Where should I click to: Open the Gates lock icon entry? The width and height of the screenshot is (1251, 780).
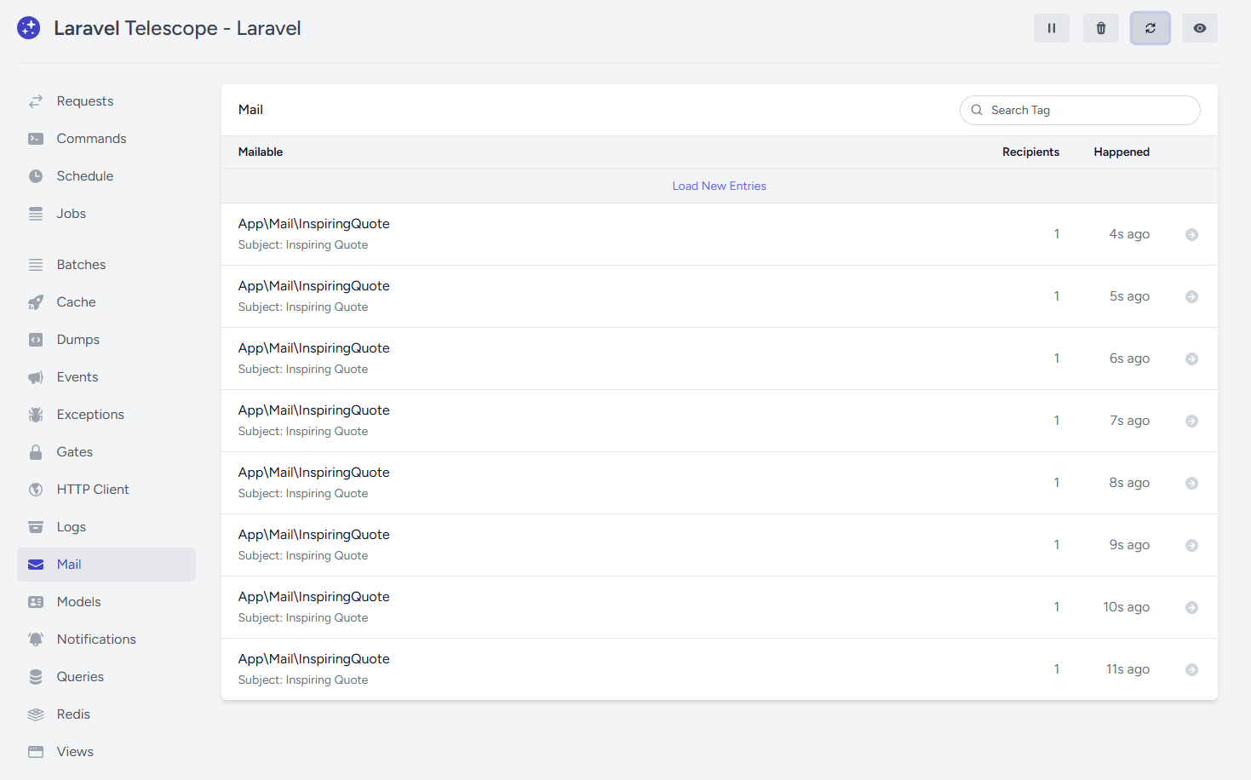[74, 452]
